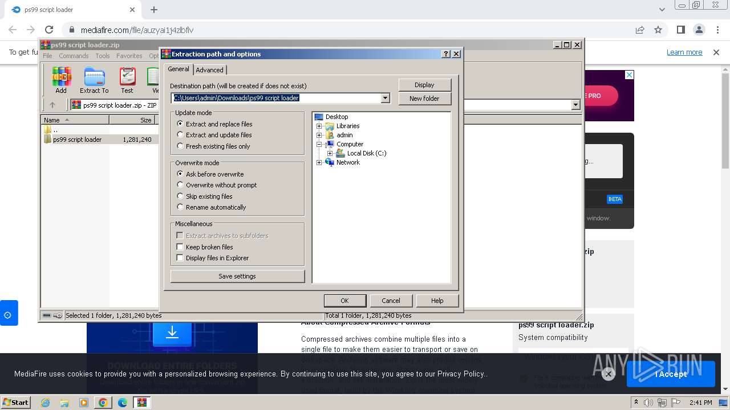Switch to Chrome in the taskbar
730x410 pixels.
coord(103,403)
